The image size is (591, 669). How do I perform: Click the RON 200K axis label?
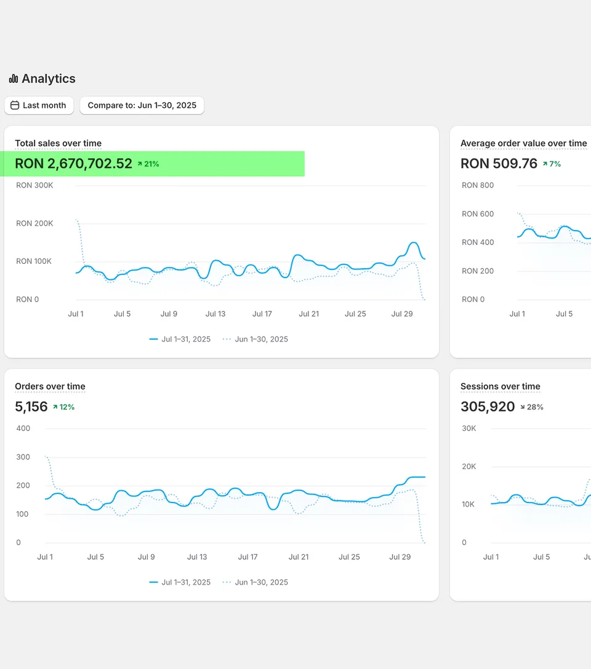(34, 223)
